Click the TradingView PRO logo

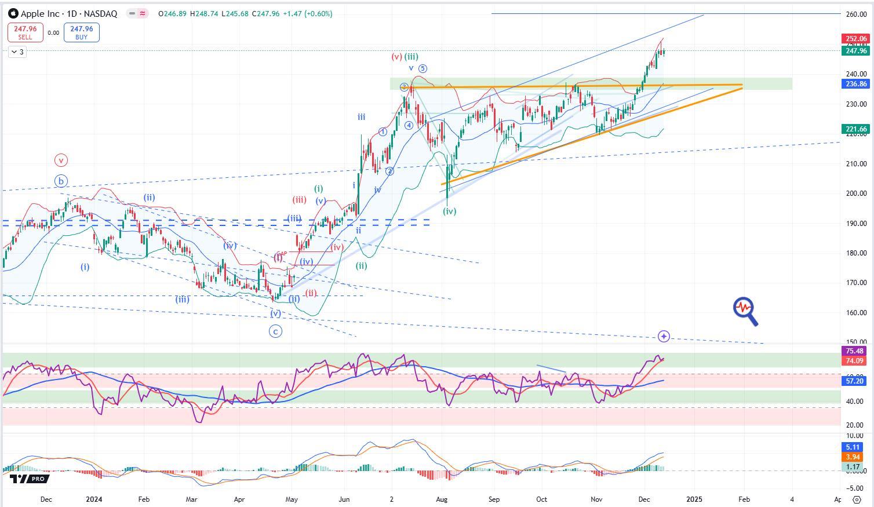coord(30,479)
